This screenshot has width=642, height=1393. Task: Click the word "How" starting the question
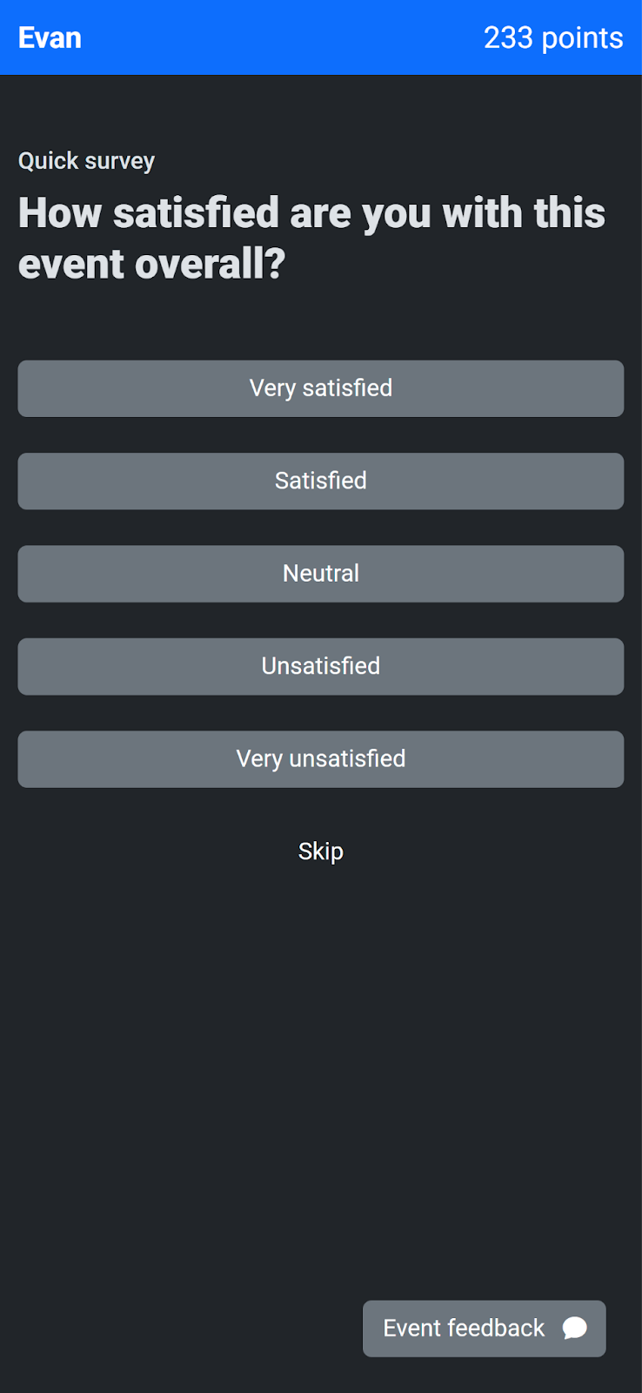pyautogui.click(x=60, y=213)
